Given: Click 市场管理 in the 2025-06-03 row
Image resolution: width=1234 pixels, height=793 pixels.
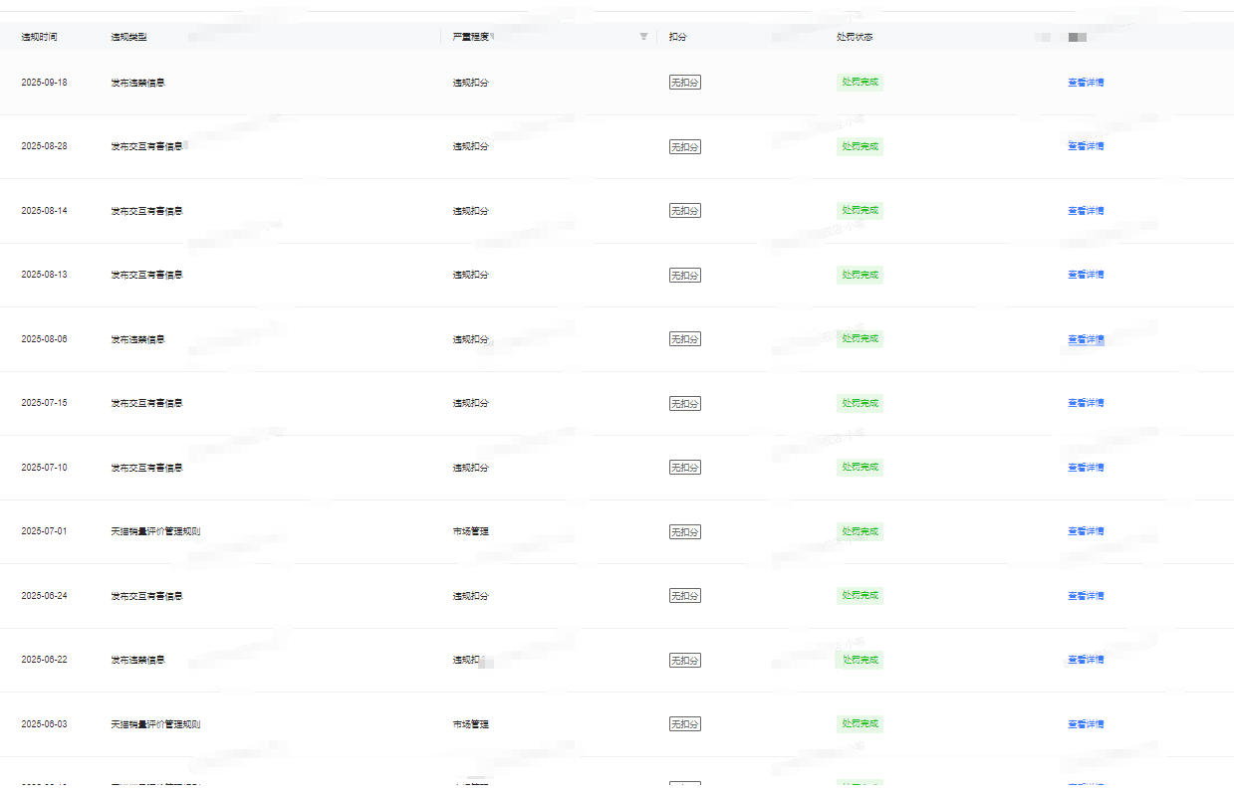Looking at the screenshot, I should point(471,724).
